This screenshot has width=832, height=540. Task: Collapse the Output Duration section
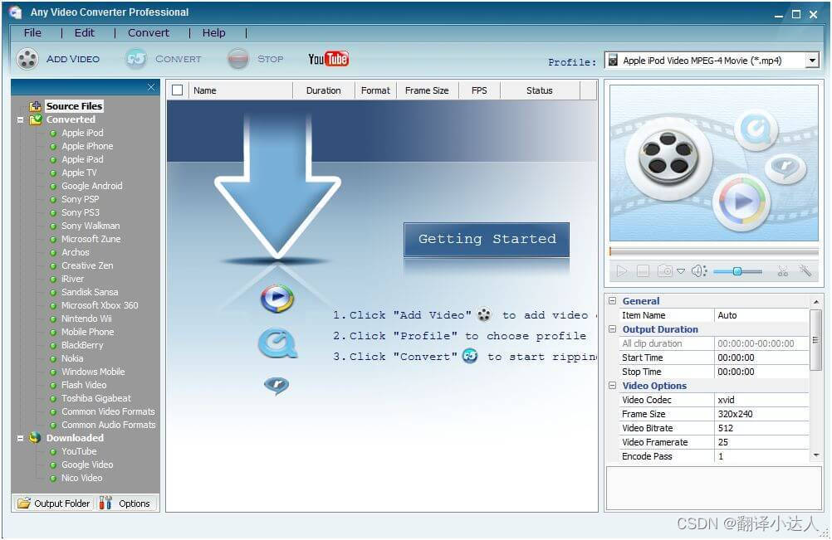[612, 329]
